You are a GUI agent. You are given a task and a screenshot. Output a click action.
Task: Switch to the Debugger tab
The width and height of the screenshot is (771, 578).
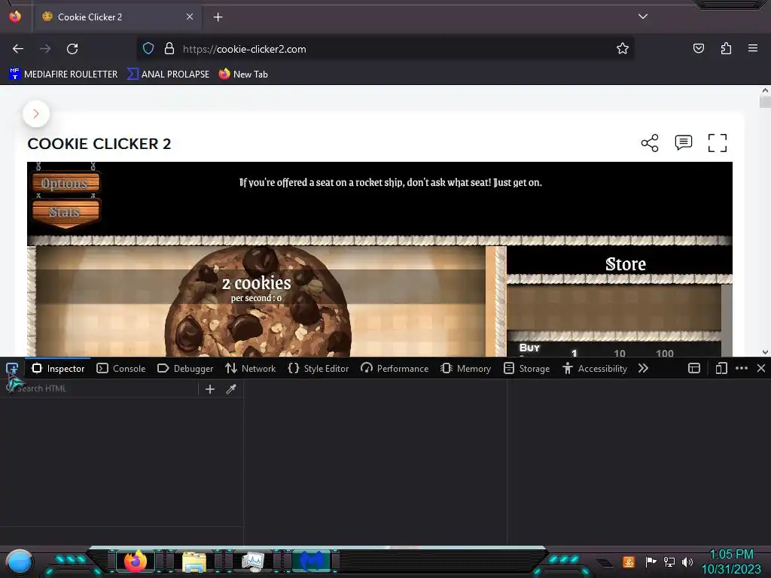(185, 368)
